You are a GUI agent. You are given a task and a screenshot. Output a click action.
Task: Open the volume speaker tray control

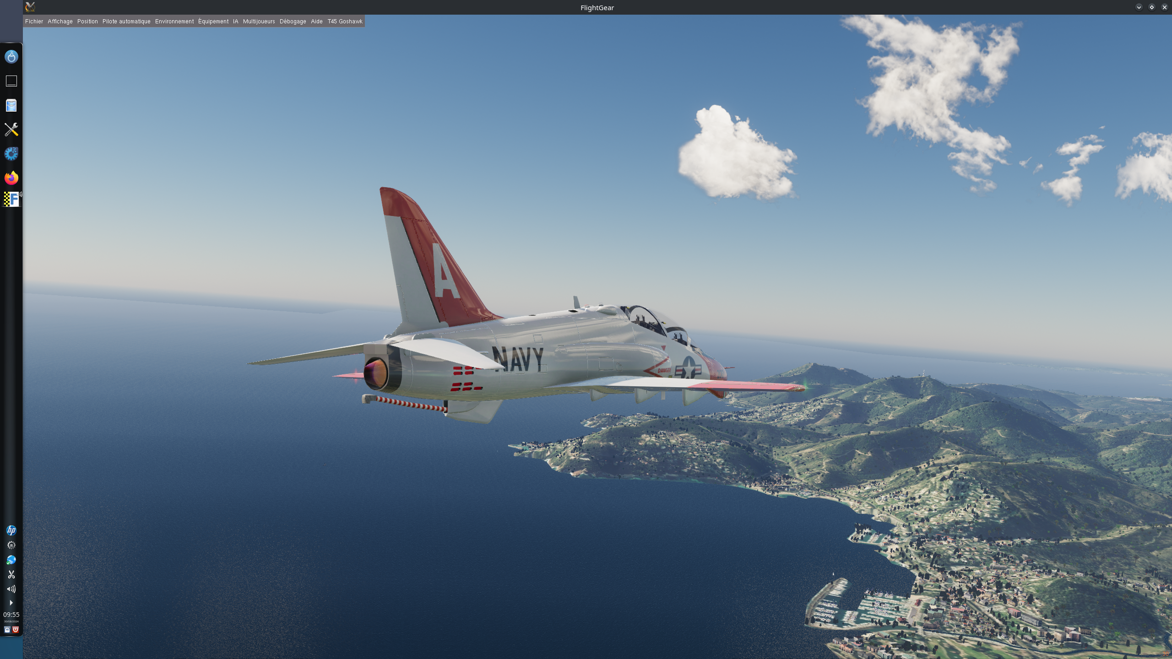pos(11,589)
